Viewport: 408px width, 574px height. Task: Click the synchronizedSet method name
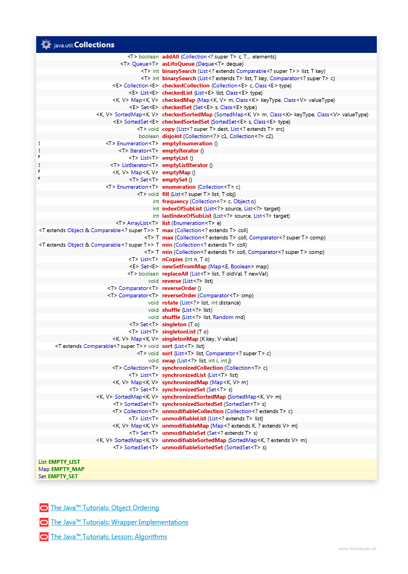click(183, 390)
